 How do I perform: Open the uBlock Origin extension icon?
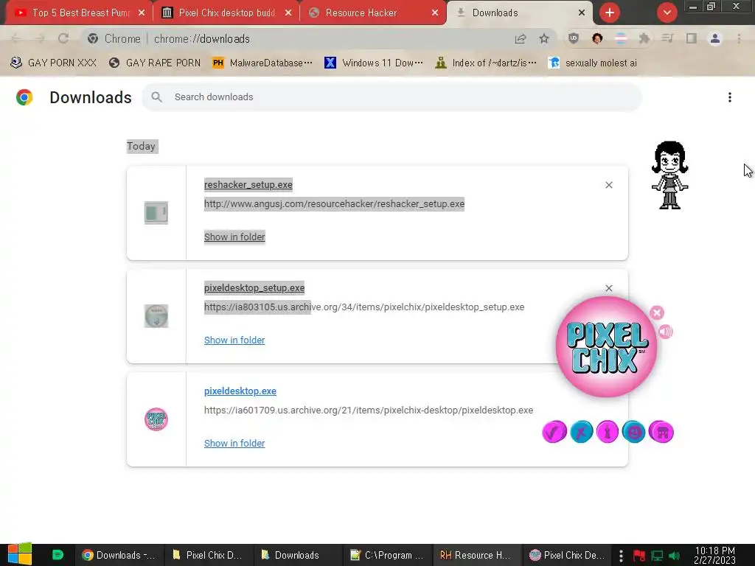click(574, 38)
